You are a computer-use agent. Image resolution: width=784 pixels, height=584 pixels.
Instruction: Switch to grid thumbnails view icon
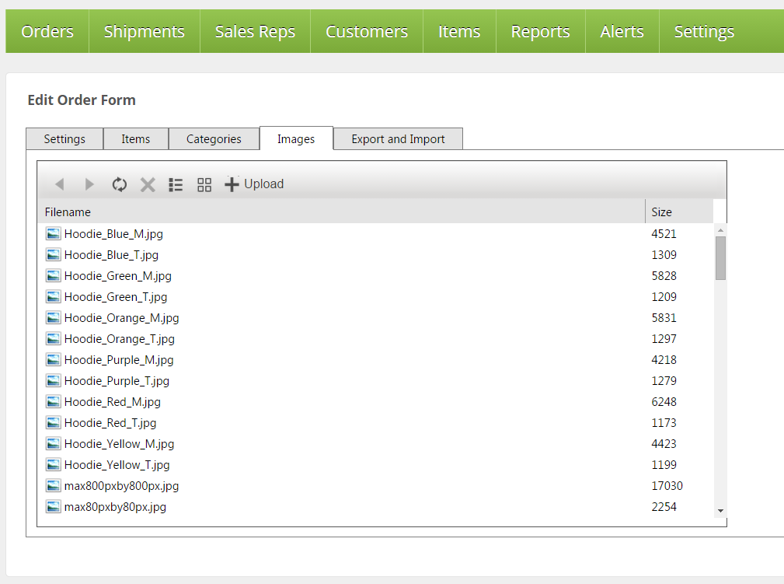(x=204, y=184)
